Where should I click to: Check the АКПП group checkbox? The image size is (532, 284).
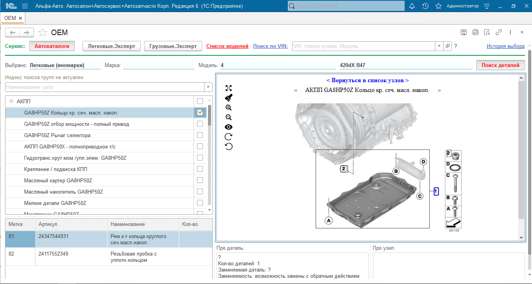point(200,101)
